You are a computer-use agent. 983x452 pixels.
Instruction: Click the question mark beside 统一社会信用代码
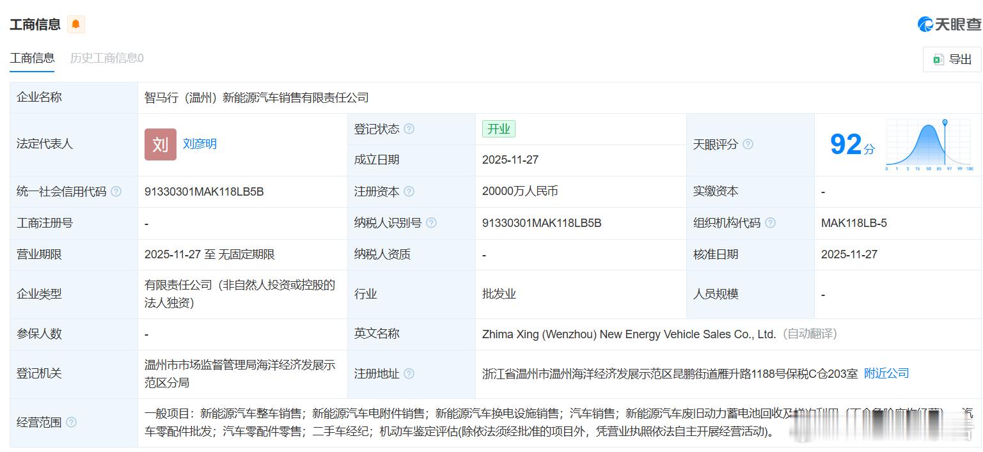click(116, 191)
